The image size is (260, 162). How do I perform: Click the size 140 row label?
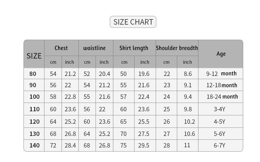34,145
